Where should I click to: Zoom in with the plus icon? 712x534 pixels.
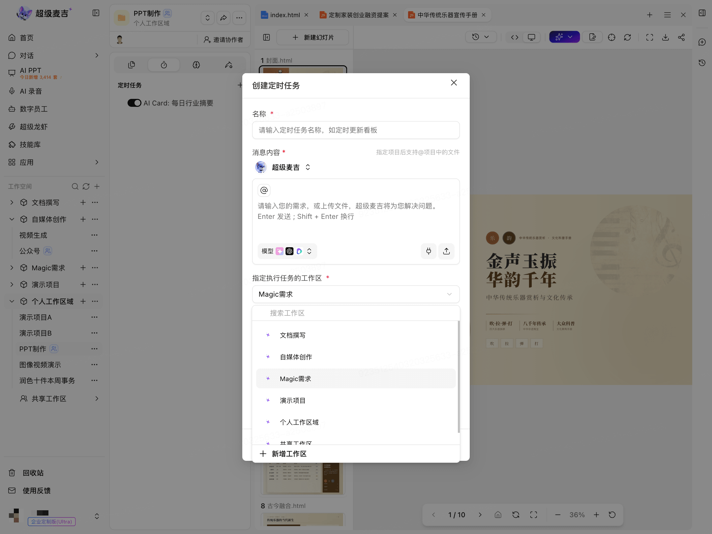tap(596, 515)
